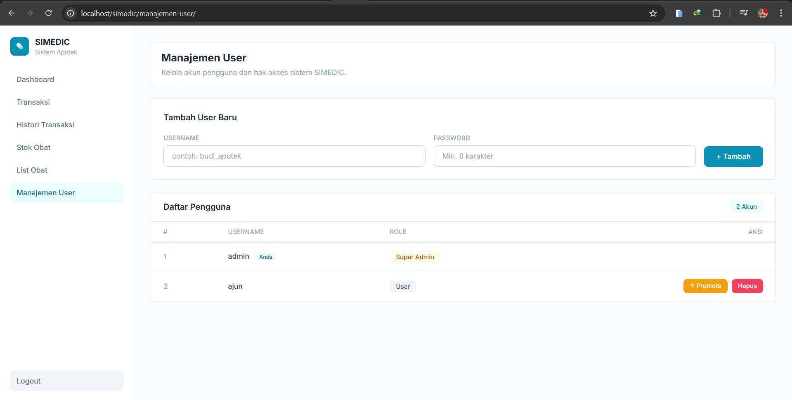This screenshot has height=400, width=792.
Task: Click the site information icon in address bar
Action: click(x=71, y=13)
